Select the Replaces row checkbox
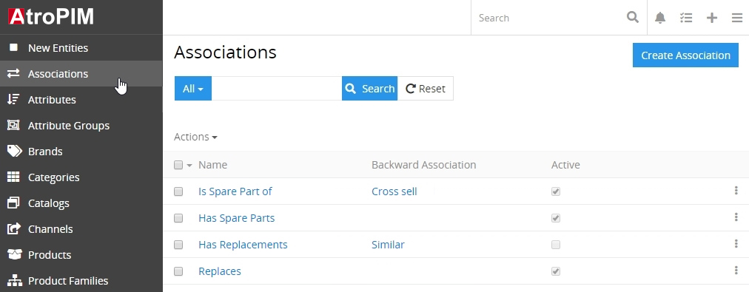The width and height of the screenshot is (749, 292). tap(178, 271)
